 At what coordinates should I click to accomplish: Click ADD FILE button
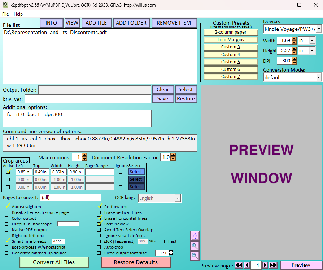point(96,23)
